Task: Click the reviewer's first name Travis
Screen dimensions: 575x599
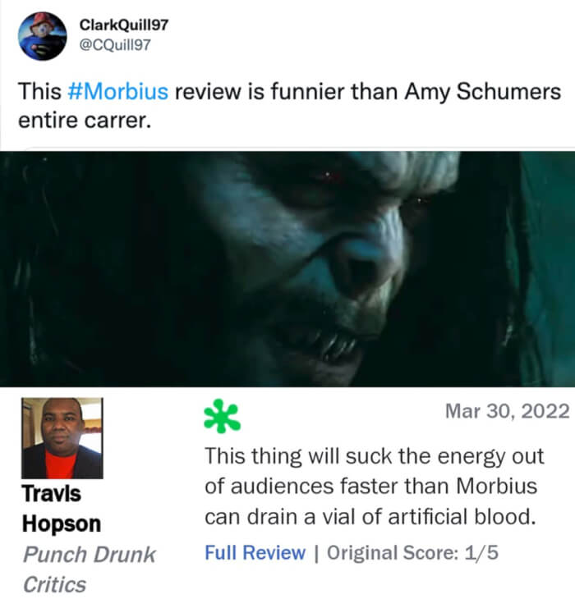Action: coord(51,493)
